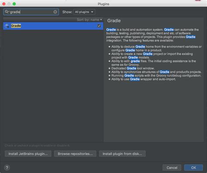
Task: Uncheck the Gradle plugin checkbox
Action: tap(99, 26)
